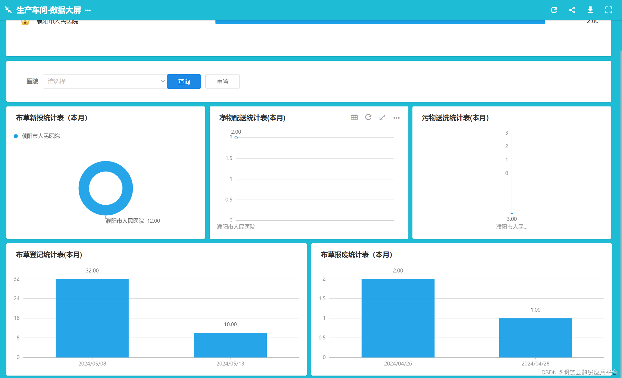Click the 2024/05/08 axis label

tap(92, 364)
